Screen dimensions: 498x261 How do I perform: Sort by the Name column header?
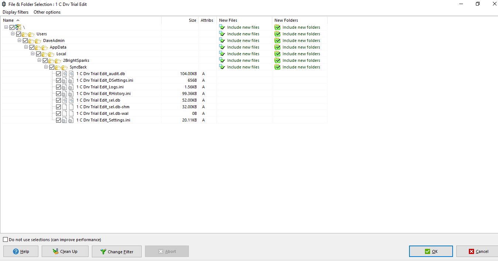click(81, 20)
